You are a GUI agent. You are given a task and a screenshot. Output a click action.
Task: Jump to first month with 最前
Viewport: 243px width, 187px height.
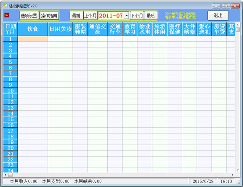click(x=76, y=15)
